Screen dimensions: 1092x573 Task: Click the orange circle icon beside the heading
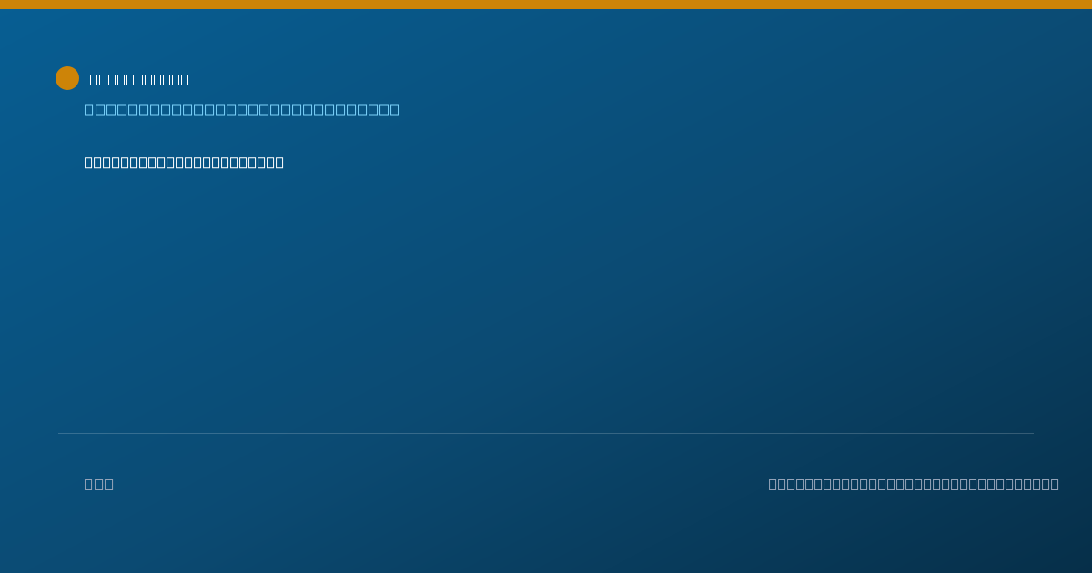tap(67, 78)
